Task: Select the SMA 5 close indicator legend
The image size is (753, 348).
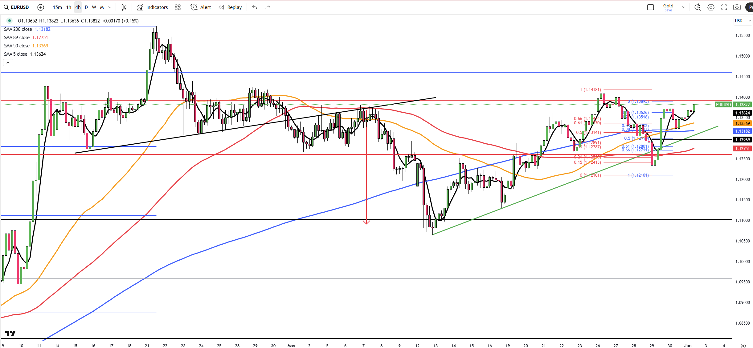Action: coord(25,54)
